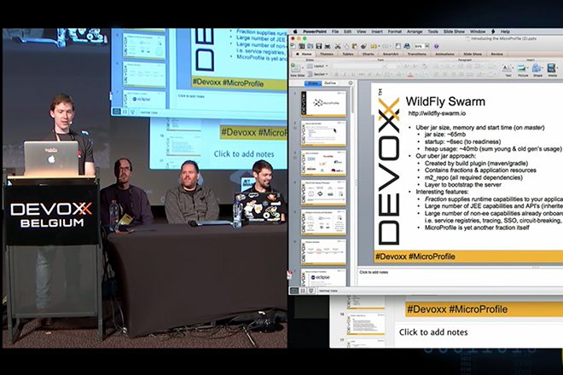
Task: Open the zoom percentage dropdown
Action: tap(427, 46)
